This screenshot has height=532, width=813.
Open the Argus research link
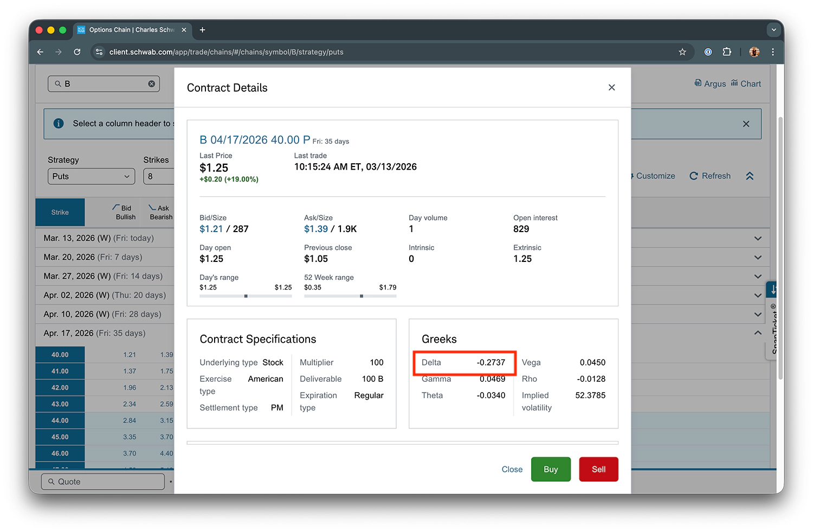click(710, 84)
